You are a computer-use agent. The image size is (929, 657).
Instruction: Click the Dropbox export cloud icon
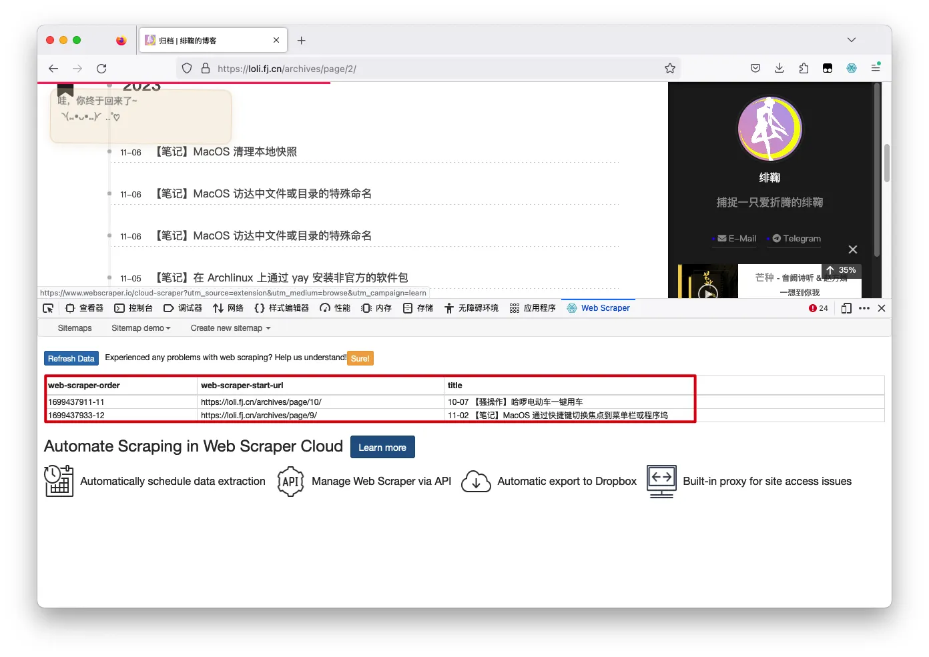477,481
